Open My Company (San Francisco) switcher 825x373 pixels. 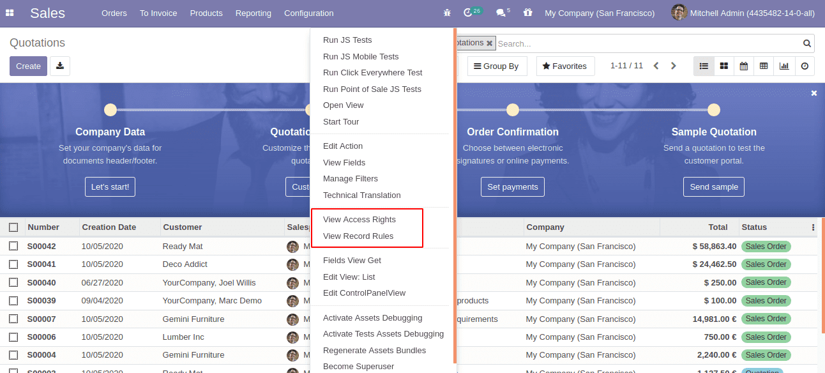pyautogui.click(x=600, y=13)
